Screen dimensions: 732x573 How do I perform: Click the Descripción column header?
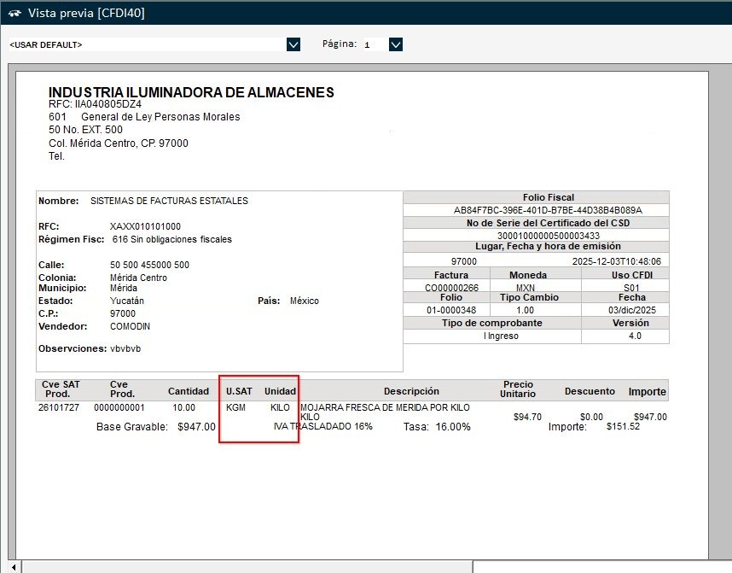tap(411, 391)
